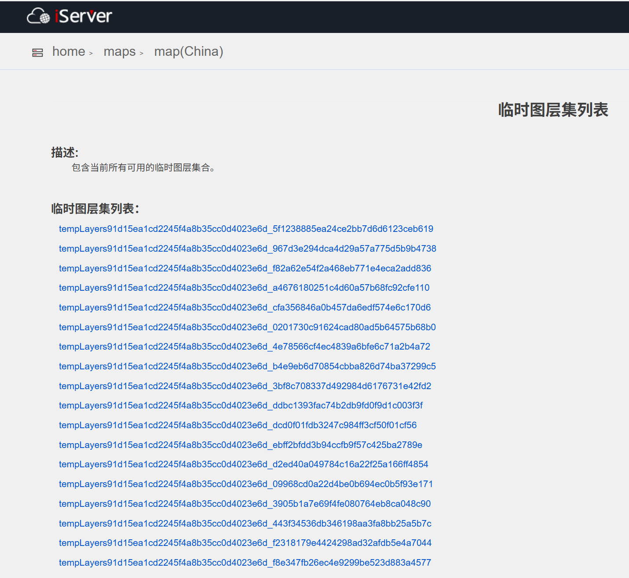629x578 pixels.
Task: Open tempLayers link ending 443f34536db346198aa3fa8bb25a5b7c
Action: (245, 524)
